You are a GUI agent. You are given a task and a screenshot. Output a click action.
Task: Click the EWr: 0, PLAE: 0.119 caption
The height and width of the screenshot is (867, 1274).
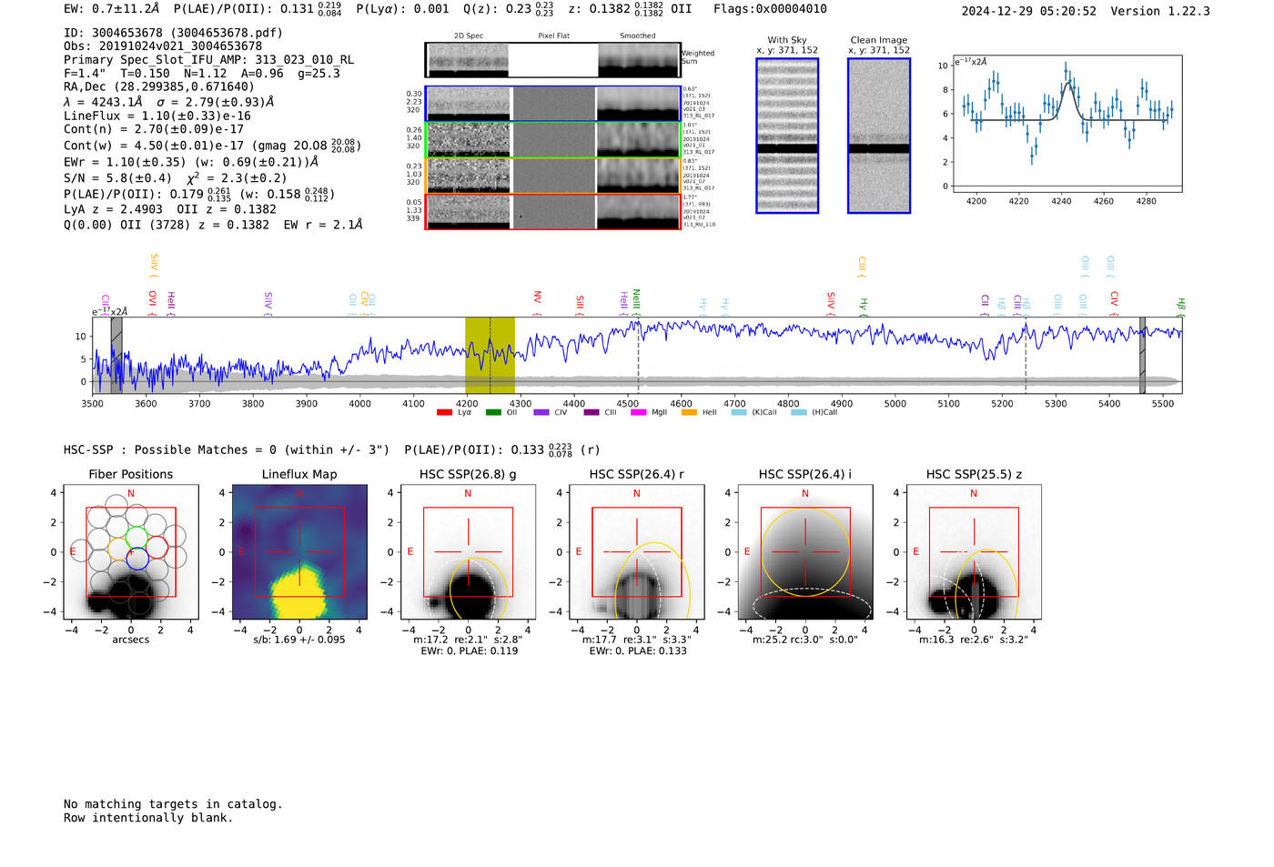coord(468,650)
